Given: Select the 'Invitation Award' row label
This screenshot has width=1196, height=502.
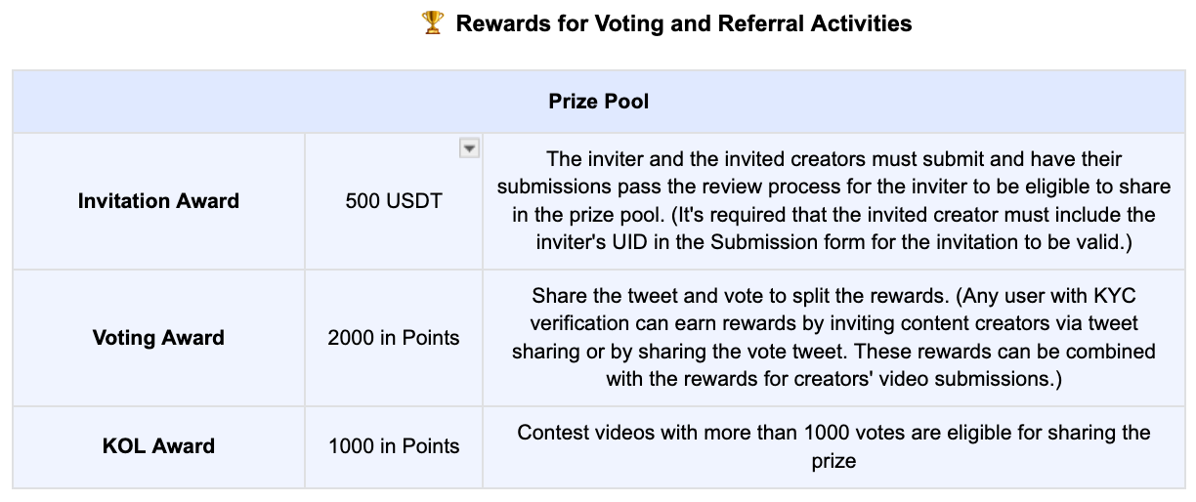Looking at the screenshot, I should [158, 201].
